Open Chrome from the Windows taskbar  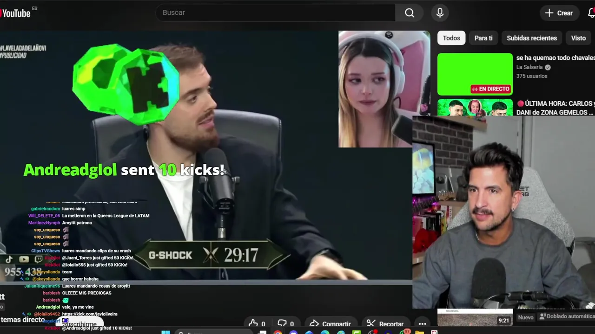[x=278, y=332]
